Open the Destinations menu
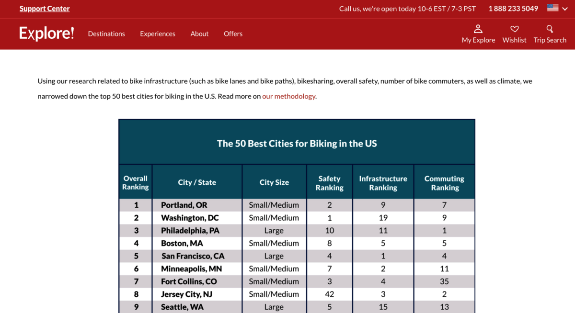The height and width of the screenshot is (313, 575). point(106,34)
